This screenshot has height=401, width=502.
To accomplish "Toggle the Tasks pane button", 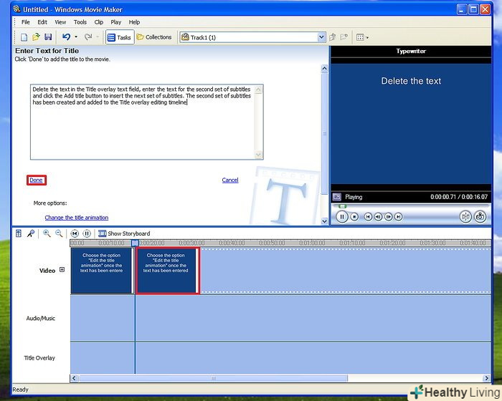I will click(x=119, y=37).
